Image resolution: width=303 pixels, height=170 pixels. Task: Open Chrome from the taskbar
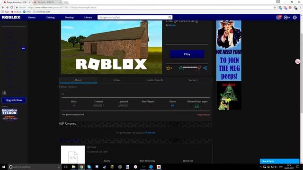tap(81, 167)
